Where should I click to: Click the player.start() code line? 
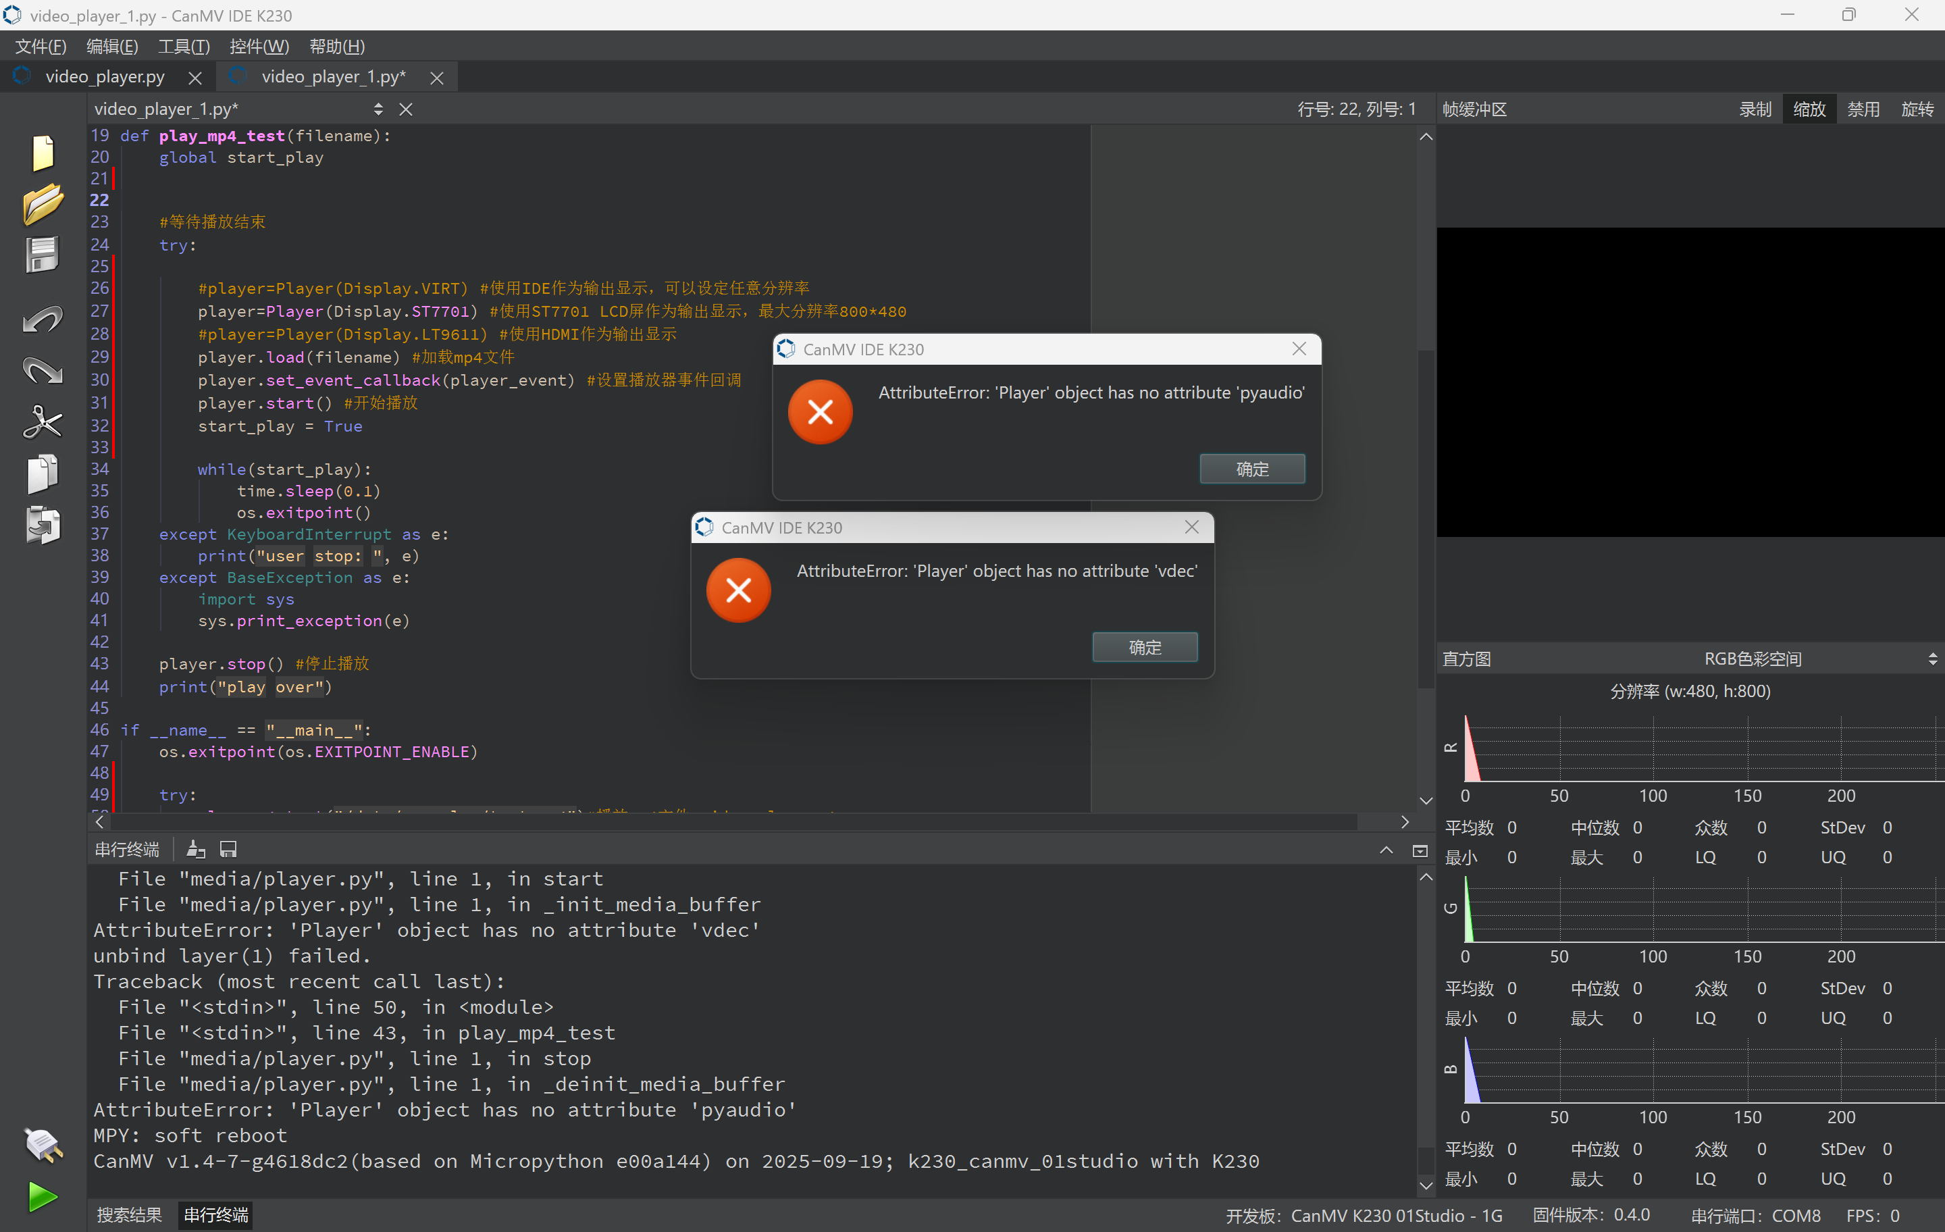point(308,403)
